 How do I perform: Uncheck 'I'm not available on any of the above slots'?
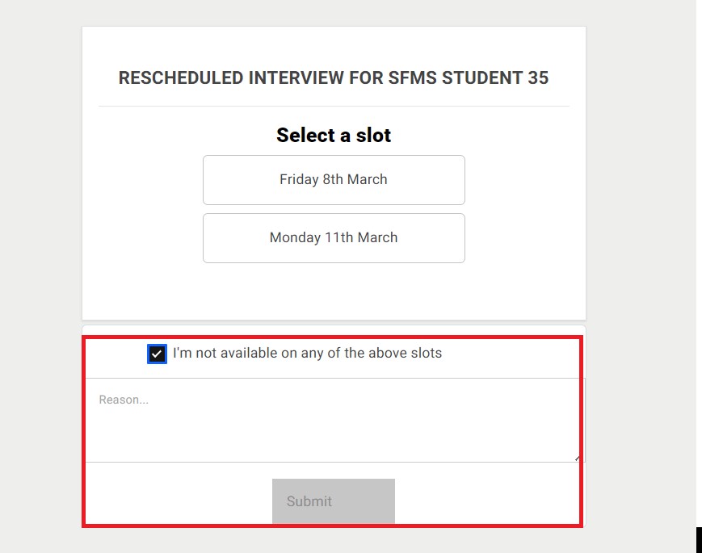point(157,354)
